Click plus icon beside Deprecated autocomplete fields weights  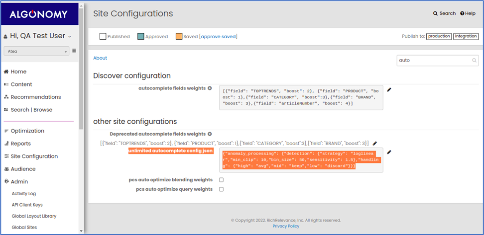210,134
